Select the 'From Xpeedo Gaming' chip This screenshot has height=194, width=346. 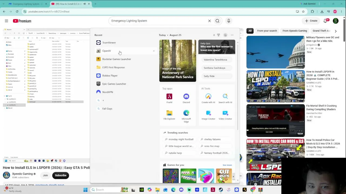pyautogui.click(x=295, y=31)
